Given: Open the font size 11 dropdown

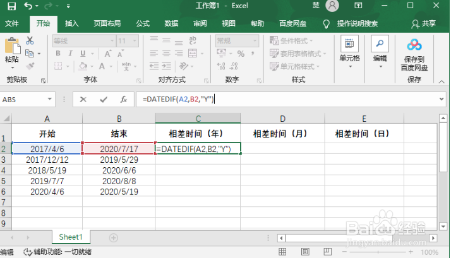Looking at the screenshot, I should point(135,41).
